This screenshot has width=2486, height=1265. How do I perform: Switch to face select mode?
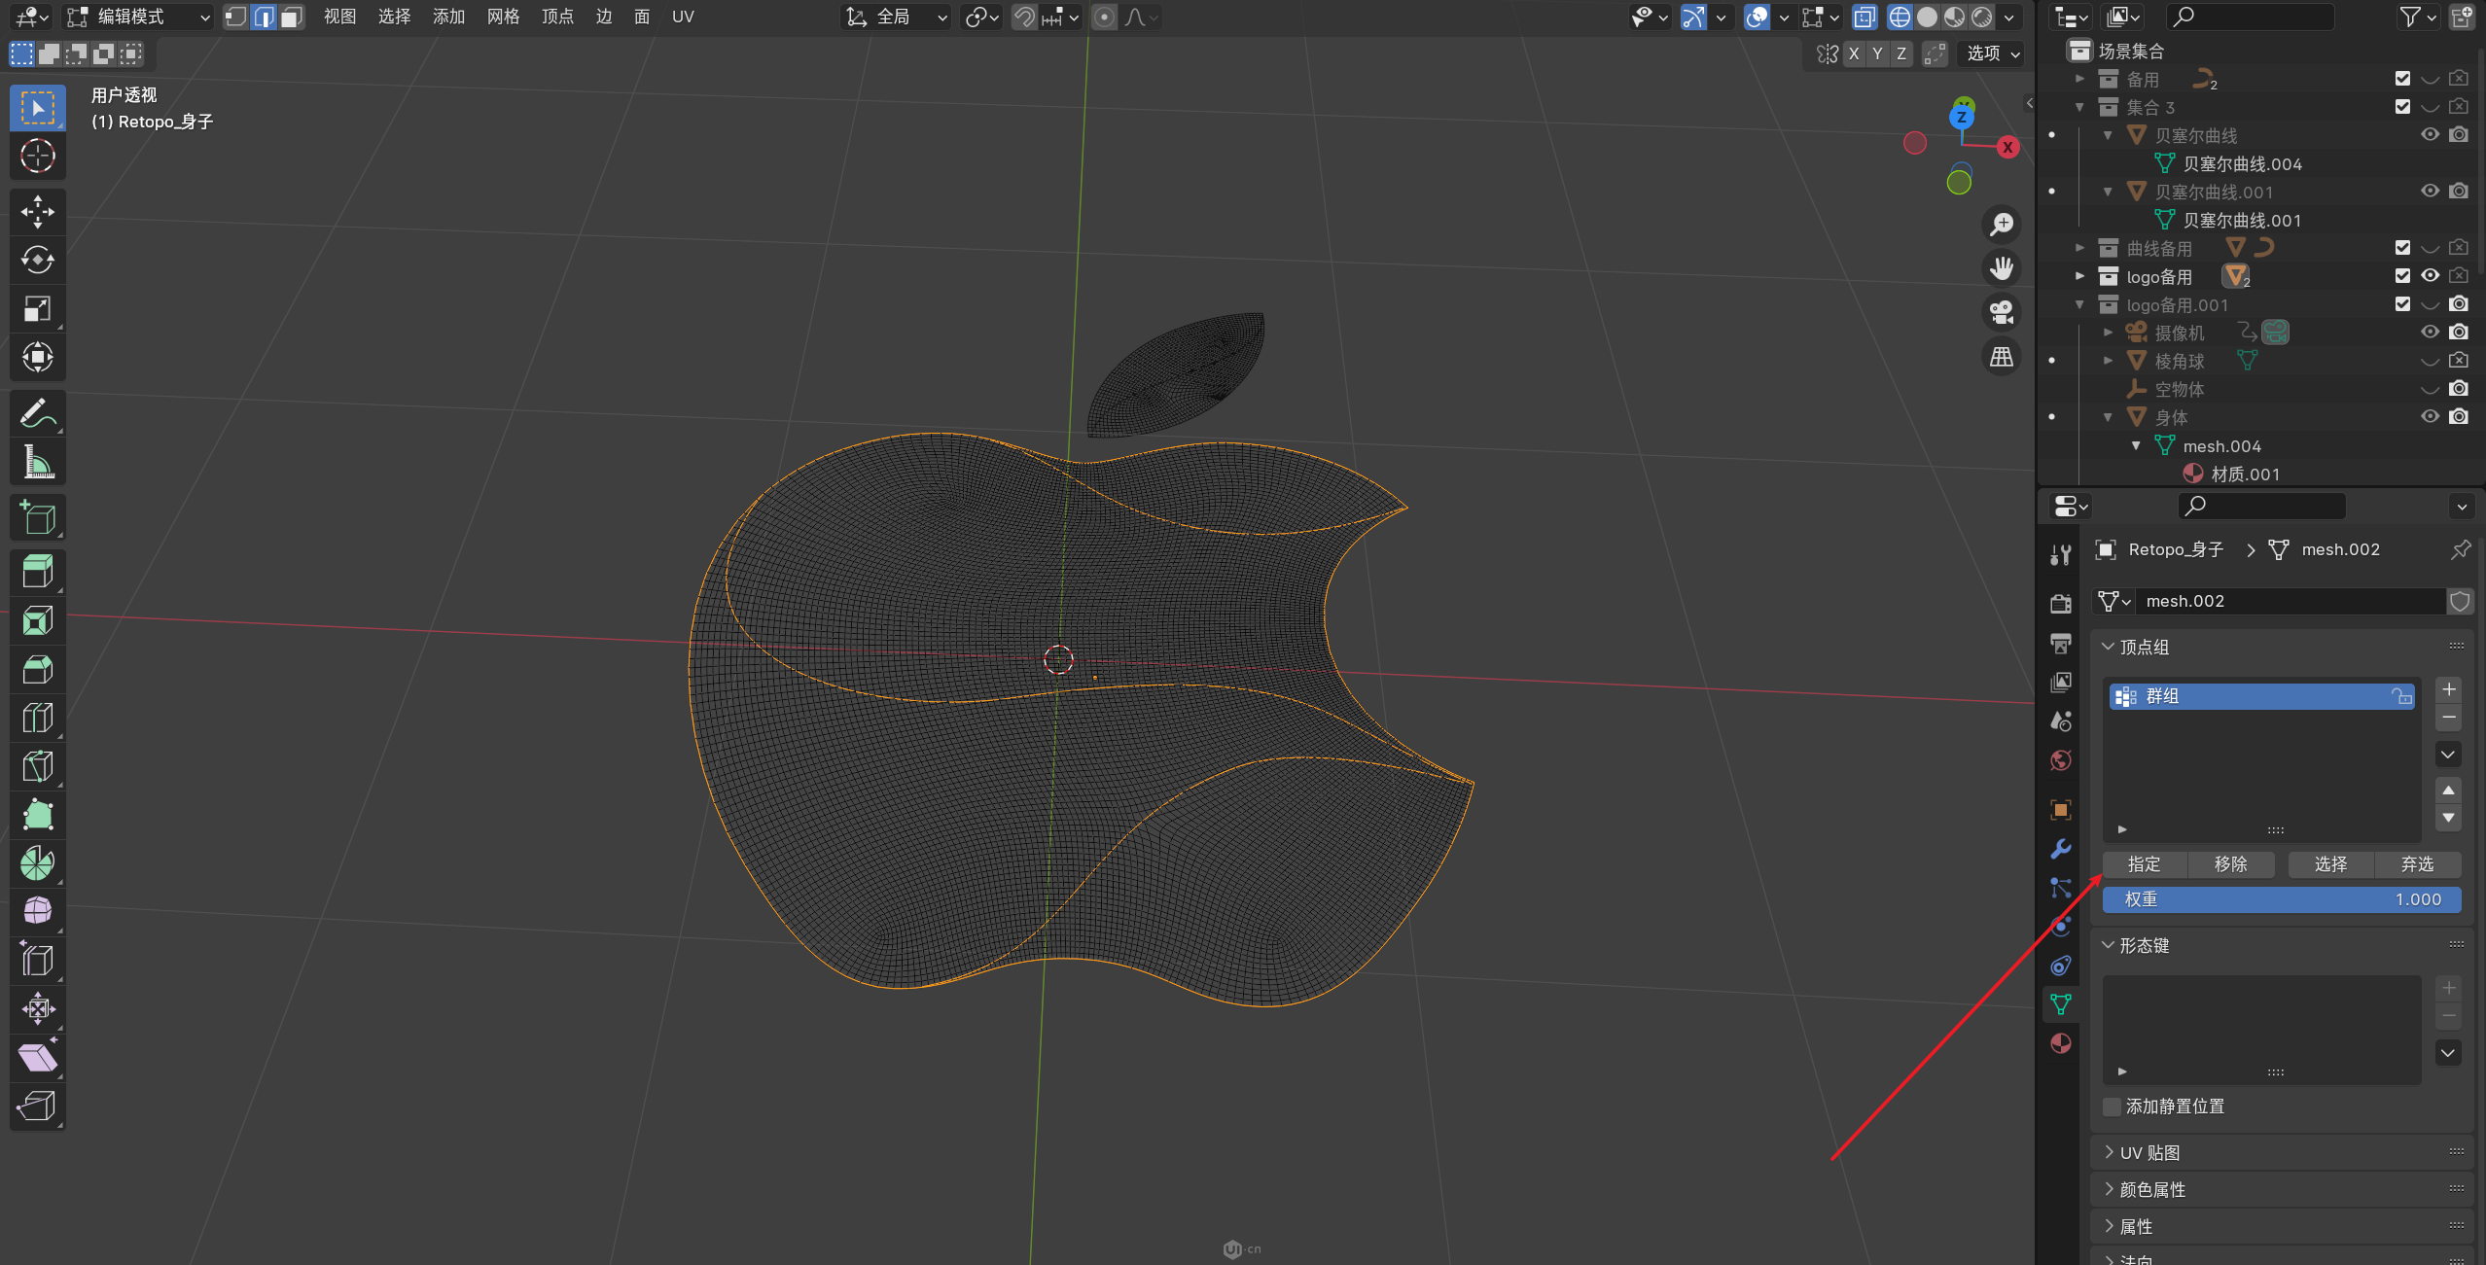291,17
